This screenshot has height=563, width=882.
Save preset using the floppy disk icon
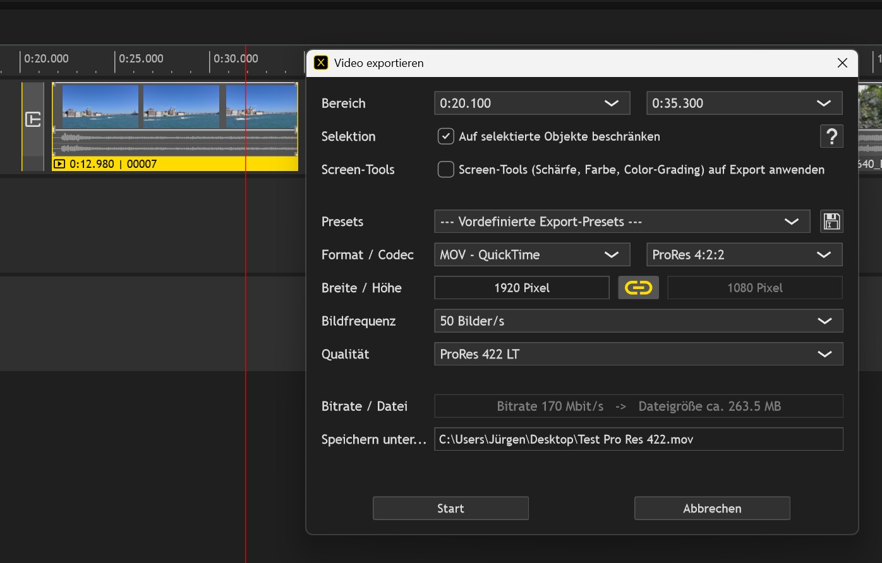pyautogui.click(x=831, y=222)
